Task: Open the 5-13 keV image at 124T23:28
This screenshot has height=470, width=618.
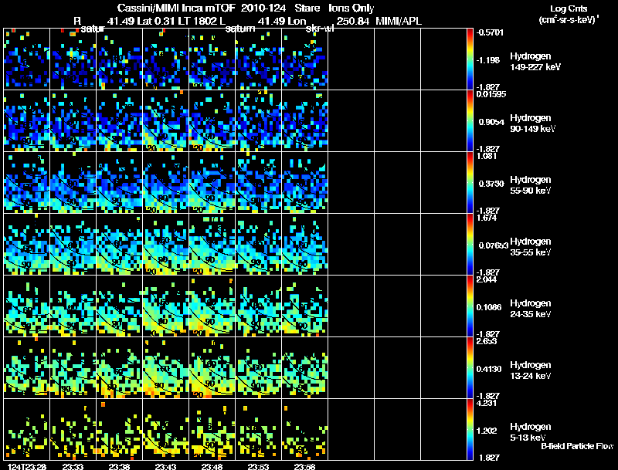Action: point(27,430)
